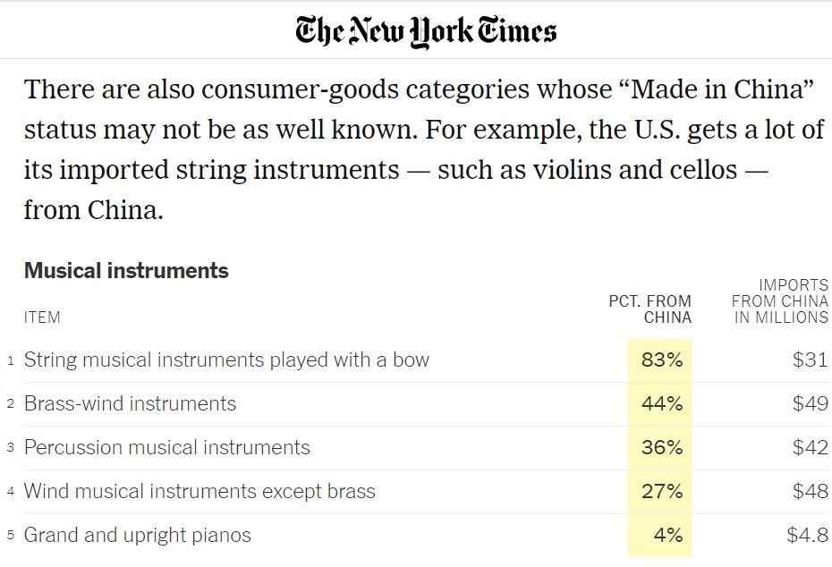Click the PCT. FROM CHINA column header
This screenshot has width=832, height=567.
pyautogui.click(x=650, y=309)
